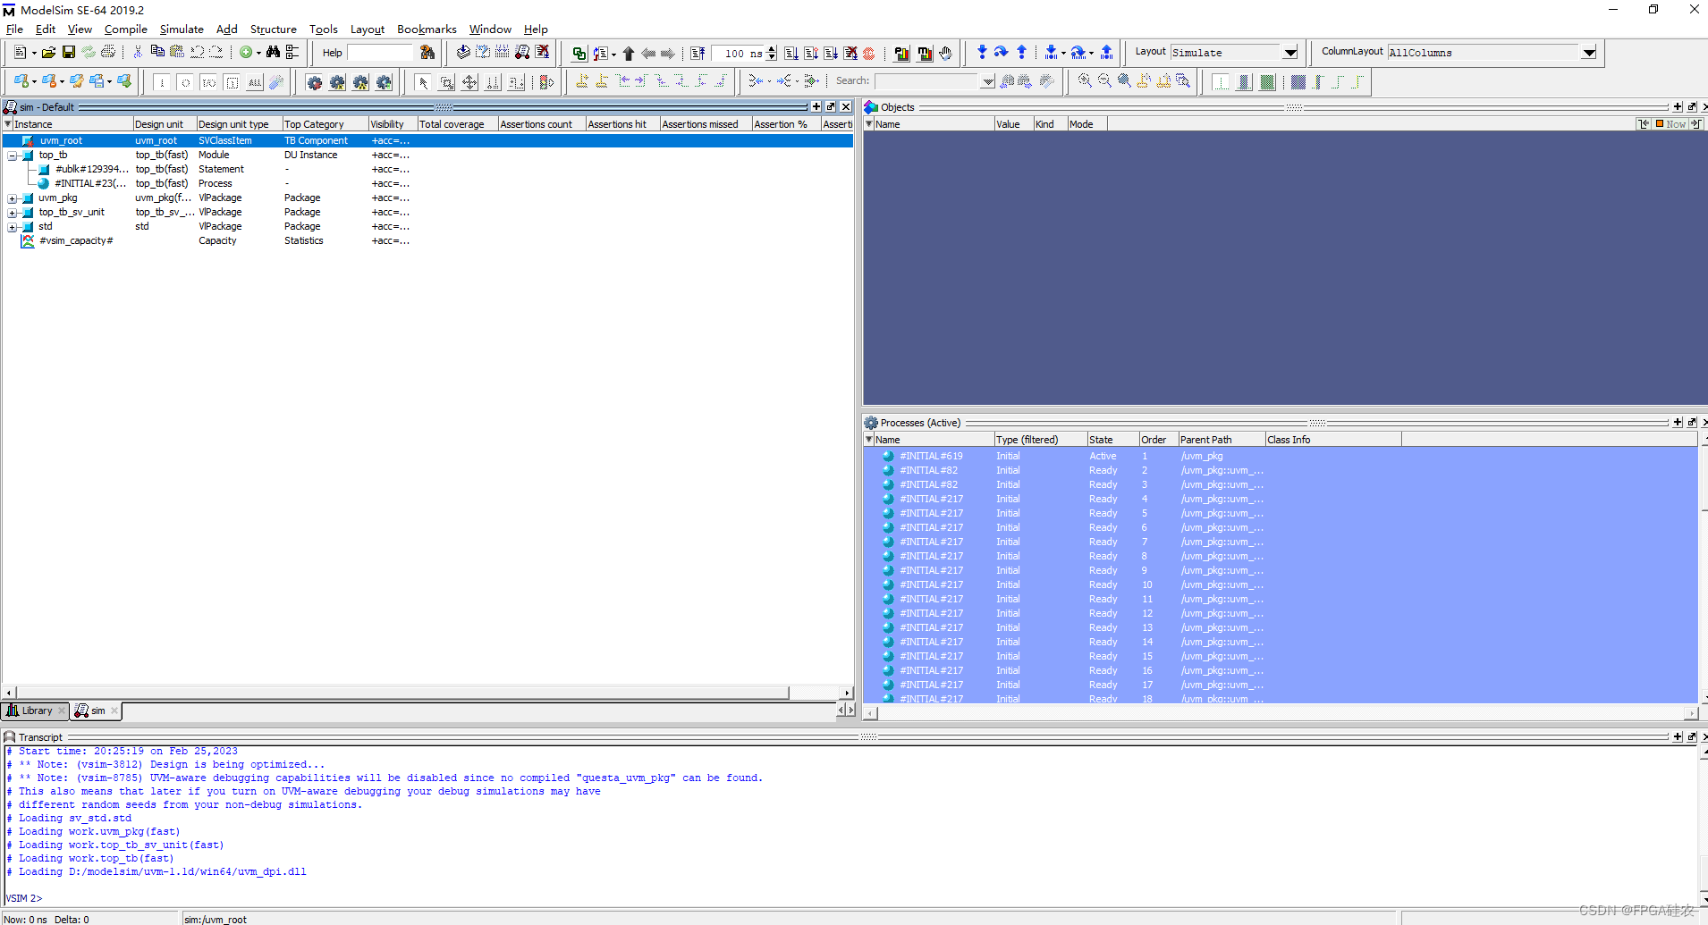Image resolution: width=1708 pixels, height=925 pixels.
Task: Click the Total coverage column header
Action: [457, 124]
